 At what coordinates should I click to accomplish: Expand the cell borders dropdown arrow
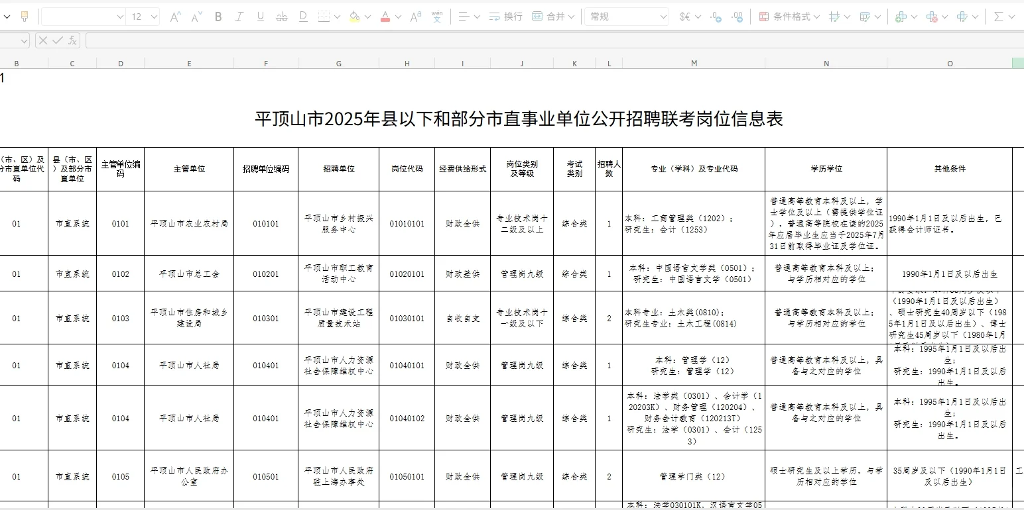tap(337, 17)
